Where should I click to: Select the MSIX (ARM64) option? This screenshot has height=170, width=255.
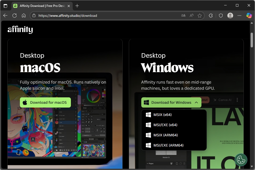click(174, 135)
